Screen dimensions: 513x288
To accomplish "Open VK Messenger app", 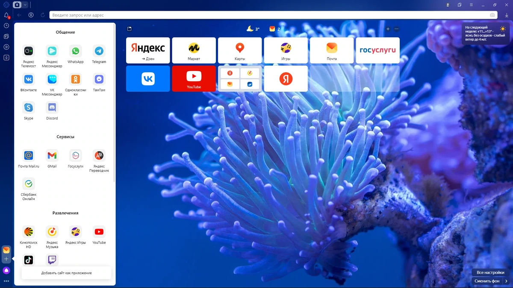I will coord(52,84).
